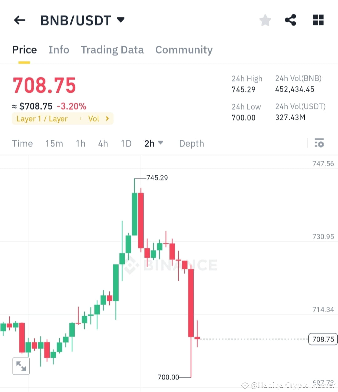
Task: Tap the 708.75 current price label
Action: pyautogui.click(x=323, y=339)
